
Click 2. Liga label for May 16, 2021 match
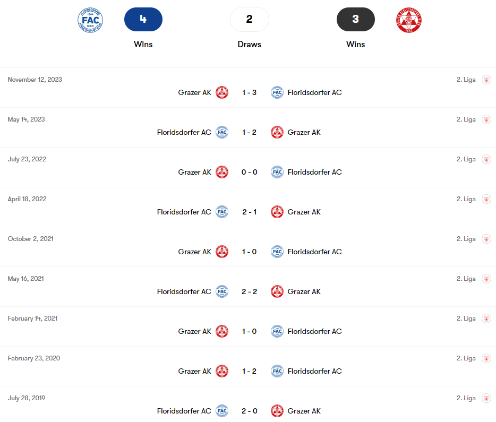[466, 279]
